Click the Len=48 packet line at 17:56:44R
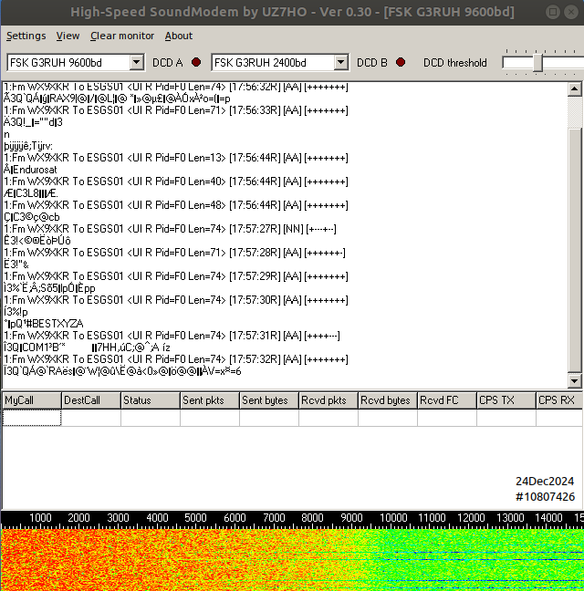Screen dimensions: 584x591 176,205
